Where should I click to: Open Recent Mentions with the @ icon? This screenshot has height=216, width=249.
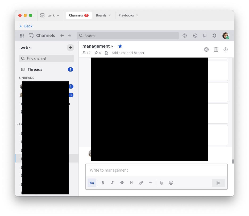[x=195, y=35]
